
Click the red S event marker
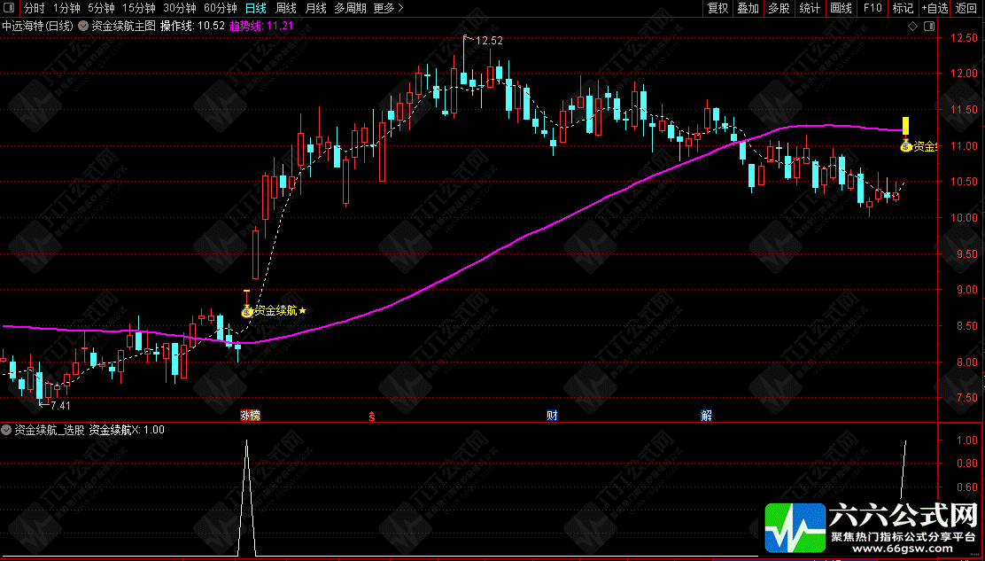372,416
